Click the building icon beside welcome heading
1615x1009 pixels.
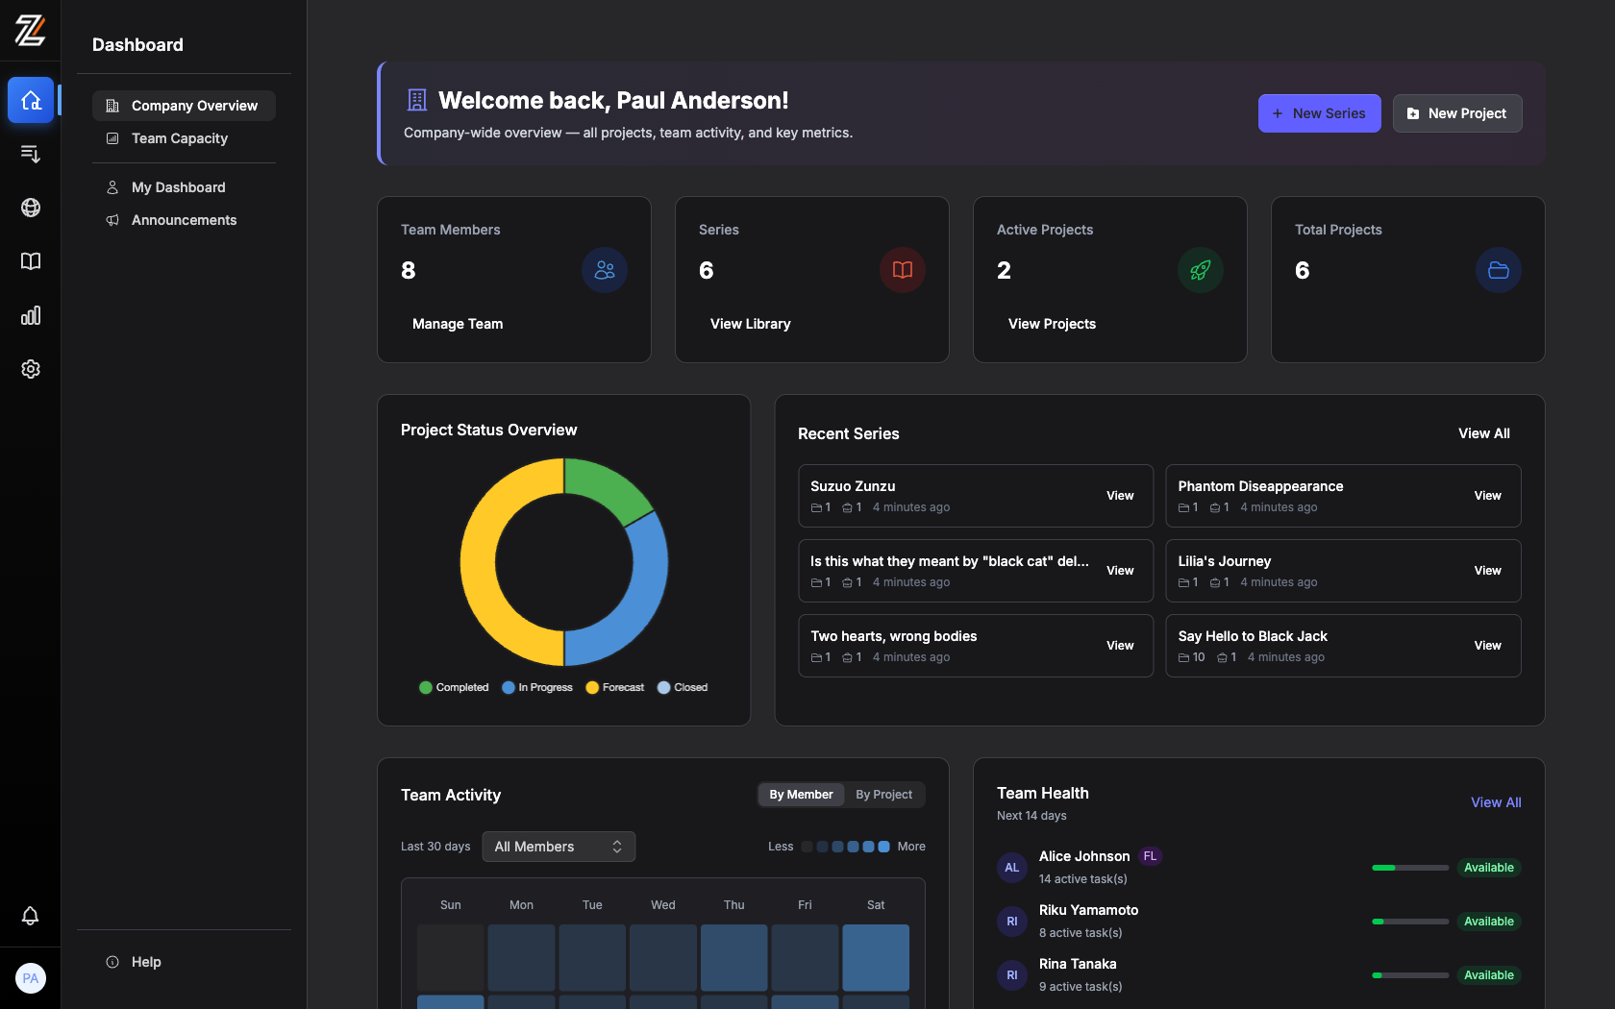[417, 100]
